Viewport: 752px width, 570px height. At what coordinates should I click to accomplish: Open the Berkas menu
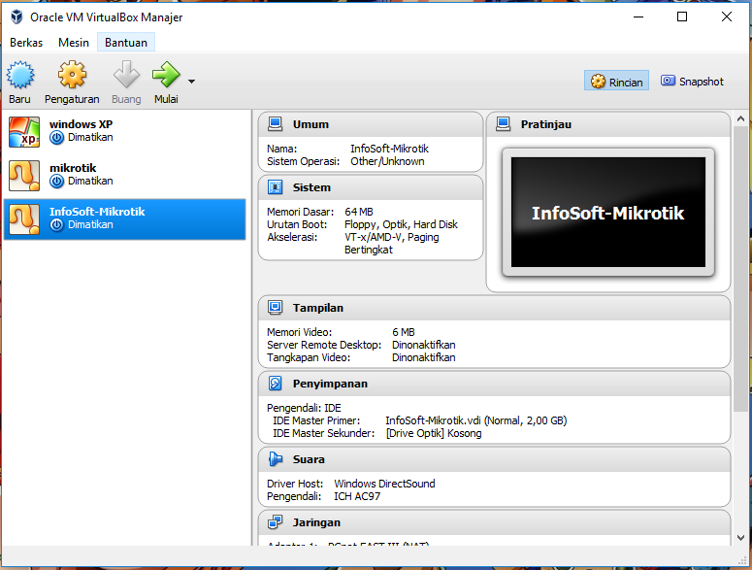coord(26,43)
